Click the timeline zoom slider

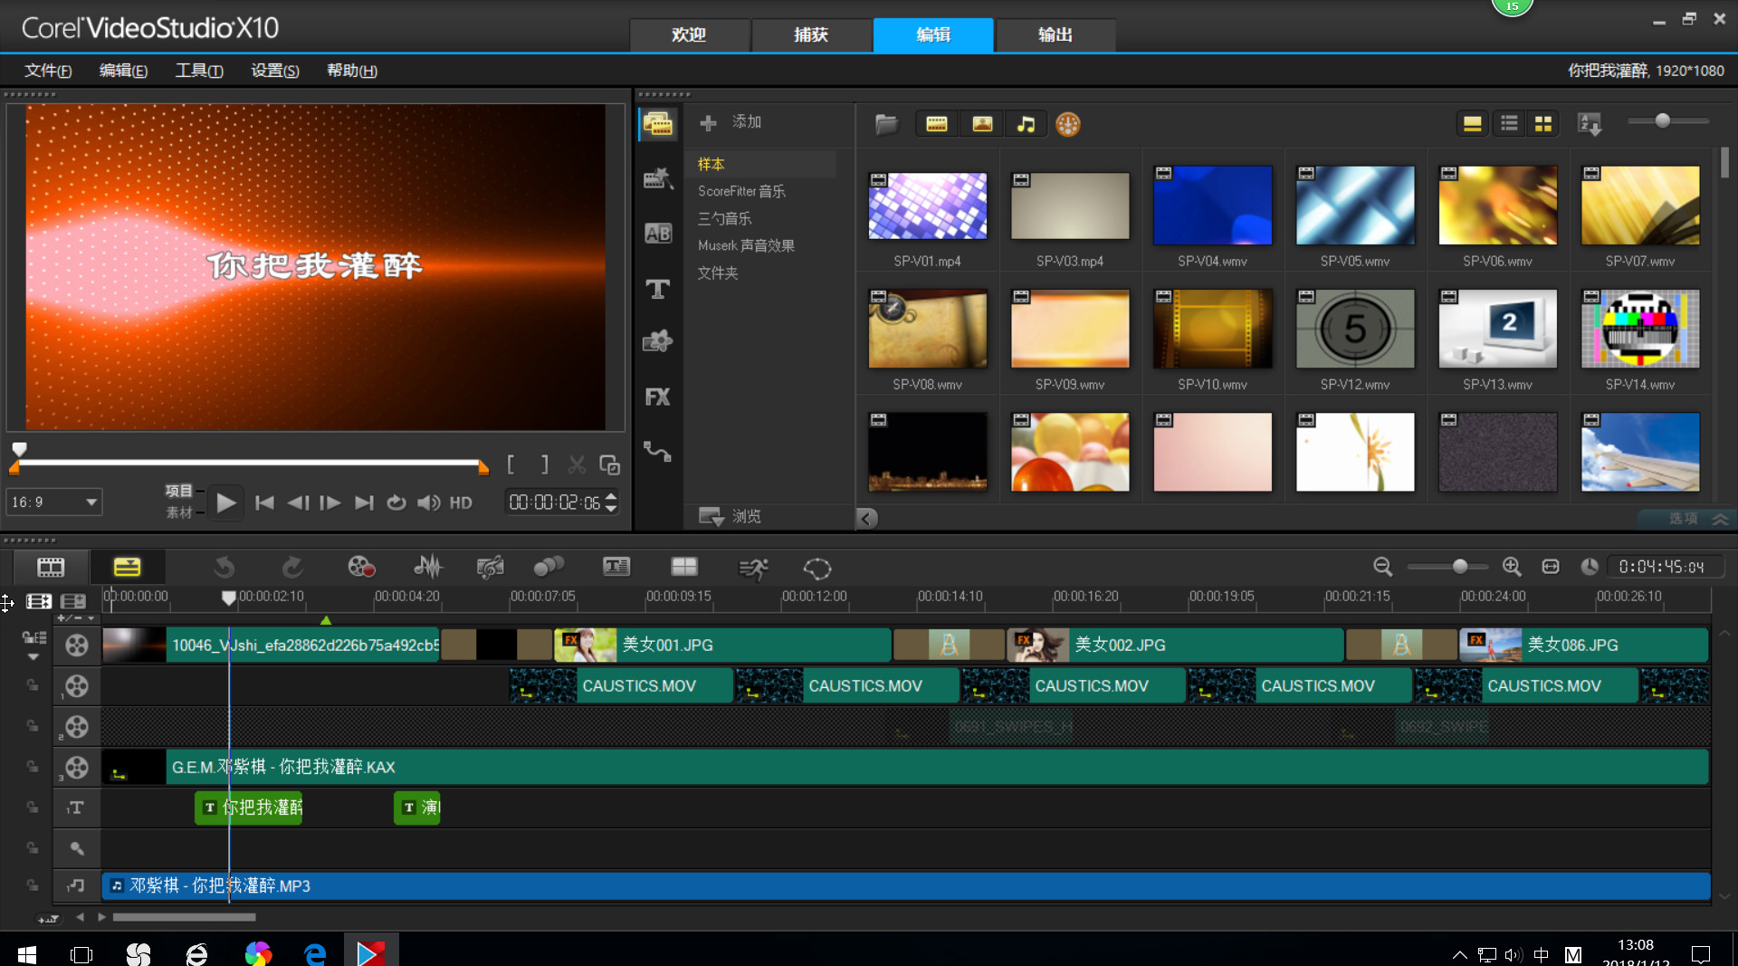tap(1459, 567)
